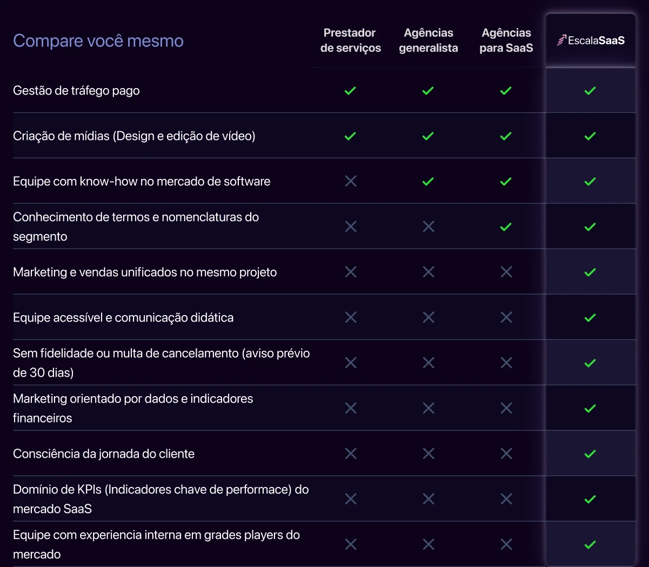649x567 pixels.
Task: Click Prestador checkmark for Gestão de tráfego pago
Action: click(350, 91)
